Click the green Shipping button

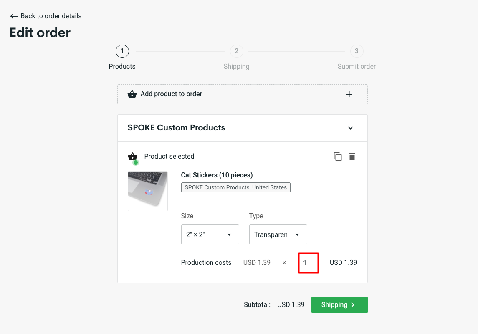(339, 304)
